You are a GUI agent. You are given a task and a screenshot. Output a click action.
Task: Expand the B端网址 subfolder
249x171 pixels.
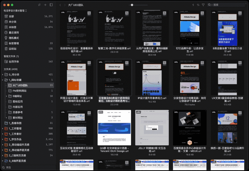(x=6, y=96)
